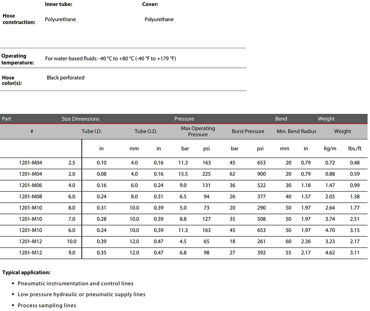Select the Min. Bend Radius header
The image size is (370, 311).
pos(296,131)
